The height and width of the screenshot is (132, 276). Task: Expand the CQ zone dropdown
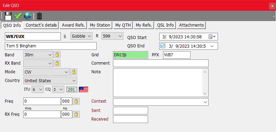pos(58,89)
